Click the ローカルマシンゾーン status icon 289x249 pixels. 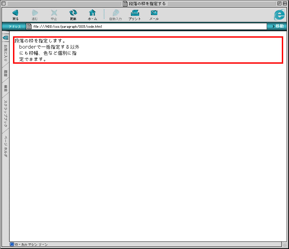12,245
